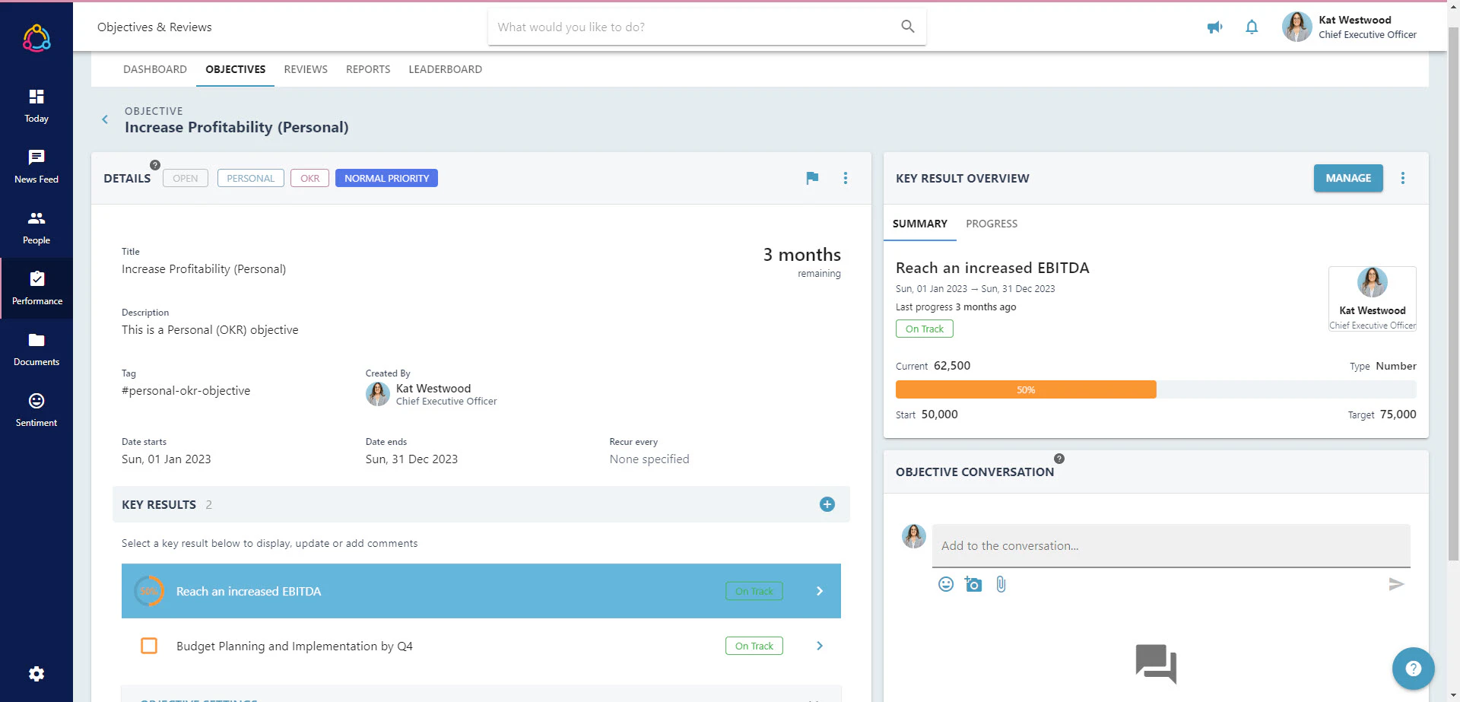Image resolution: width=1460 pixels, height=702 pixels.
Task: Switch to the Reviews tab
Action: 305,69
